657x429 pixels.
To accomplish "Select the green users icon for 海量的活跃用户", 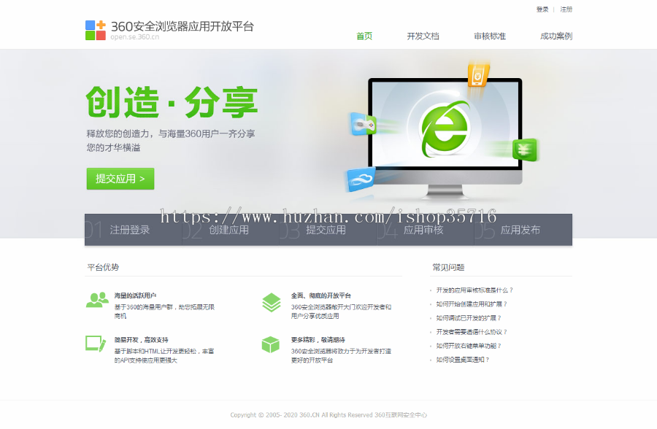I will (97, 299).
